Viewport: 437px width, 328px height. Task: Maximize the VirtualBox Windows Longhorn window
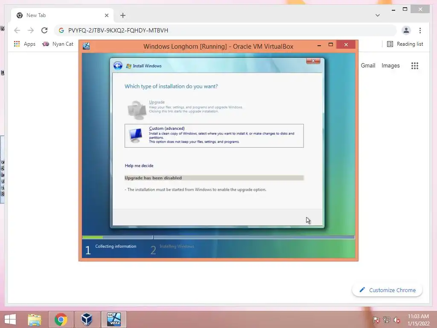(x=331, y=44)
